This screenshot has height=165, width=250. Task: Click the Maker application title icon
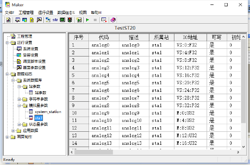click(8, 4)
